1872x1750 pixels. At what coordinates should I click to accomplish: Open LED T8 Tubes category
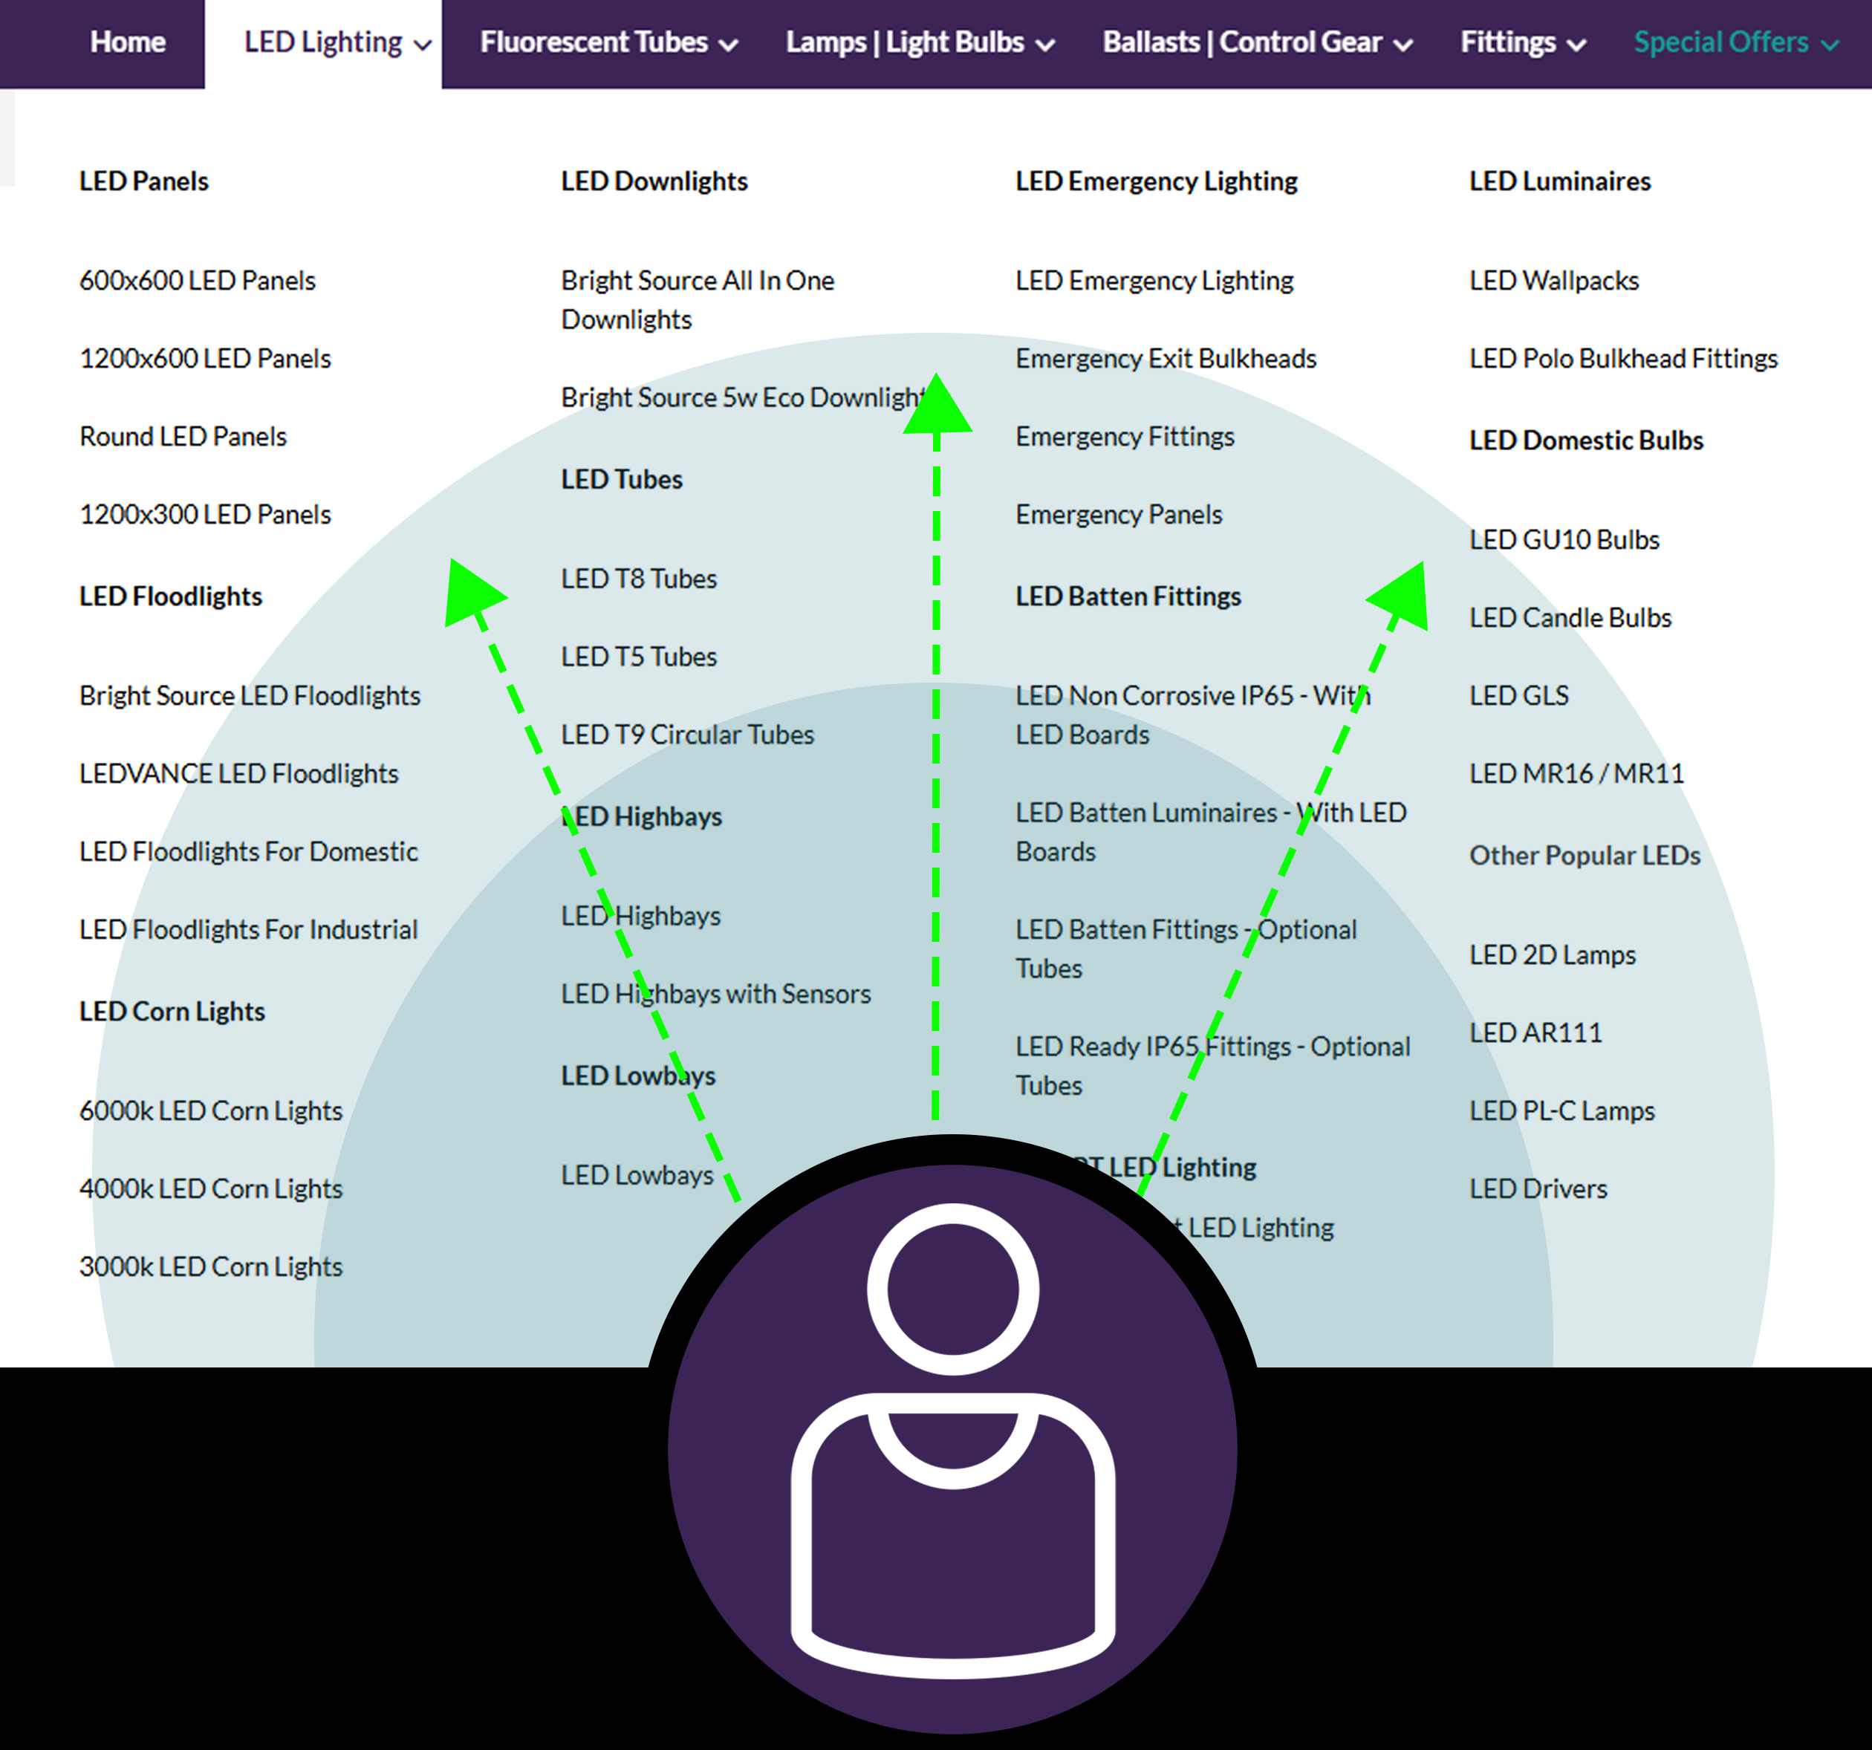[638, 579]
